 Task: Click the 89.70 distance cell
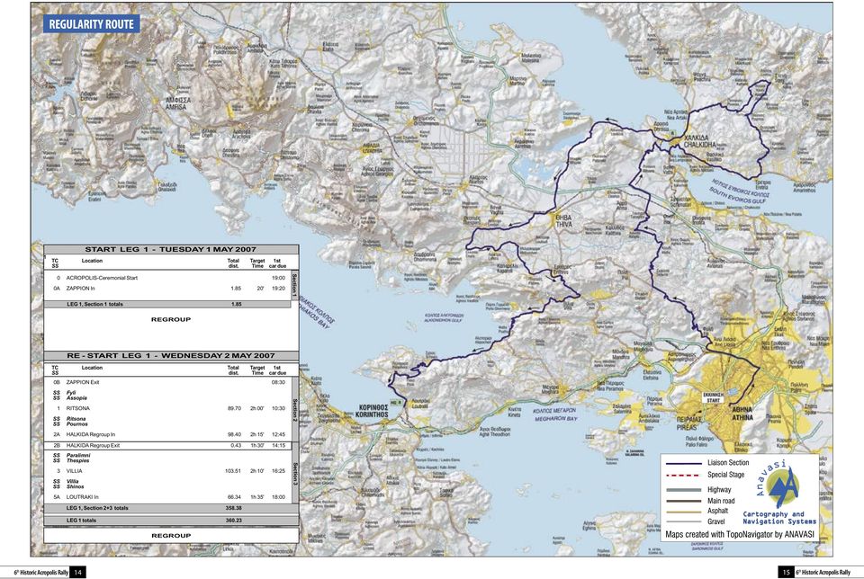coord(235,408)
